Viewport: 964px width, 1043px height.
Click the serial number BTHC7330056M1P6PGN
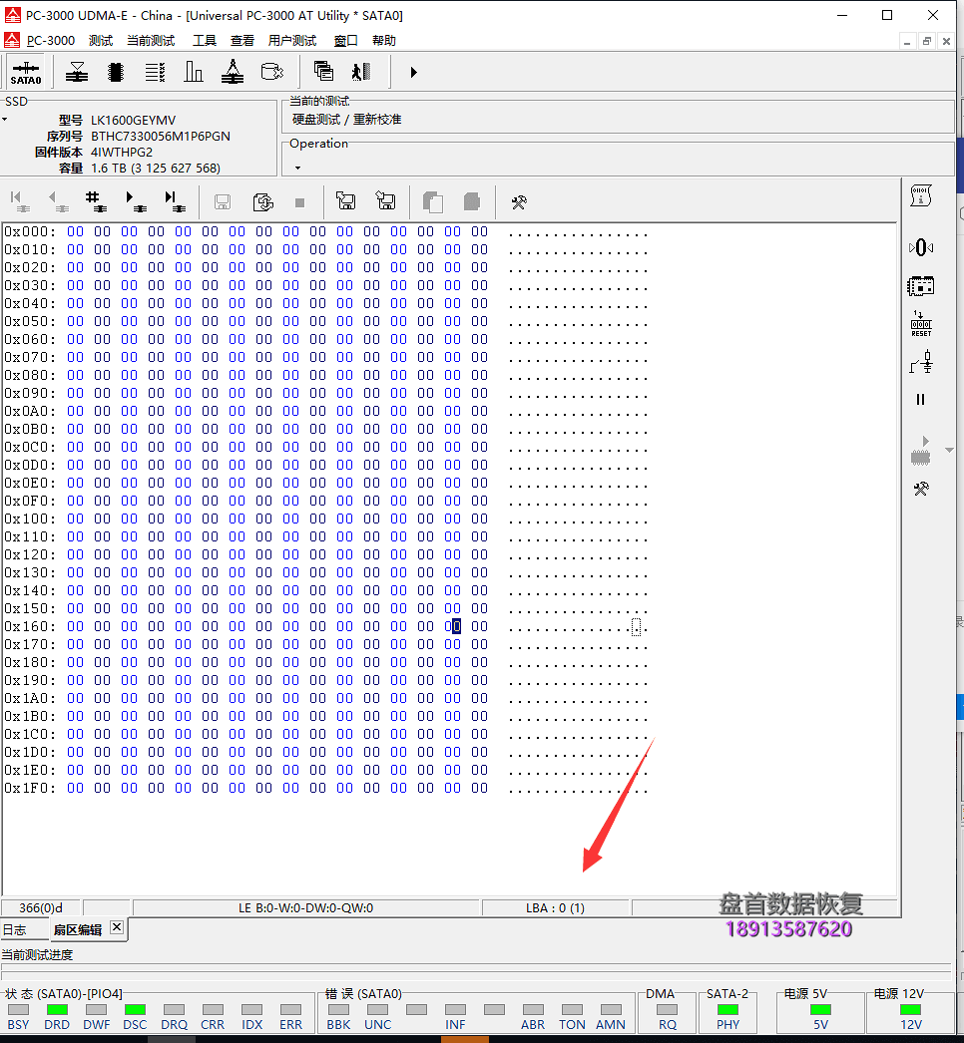click(161, 137)
